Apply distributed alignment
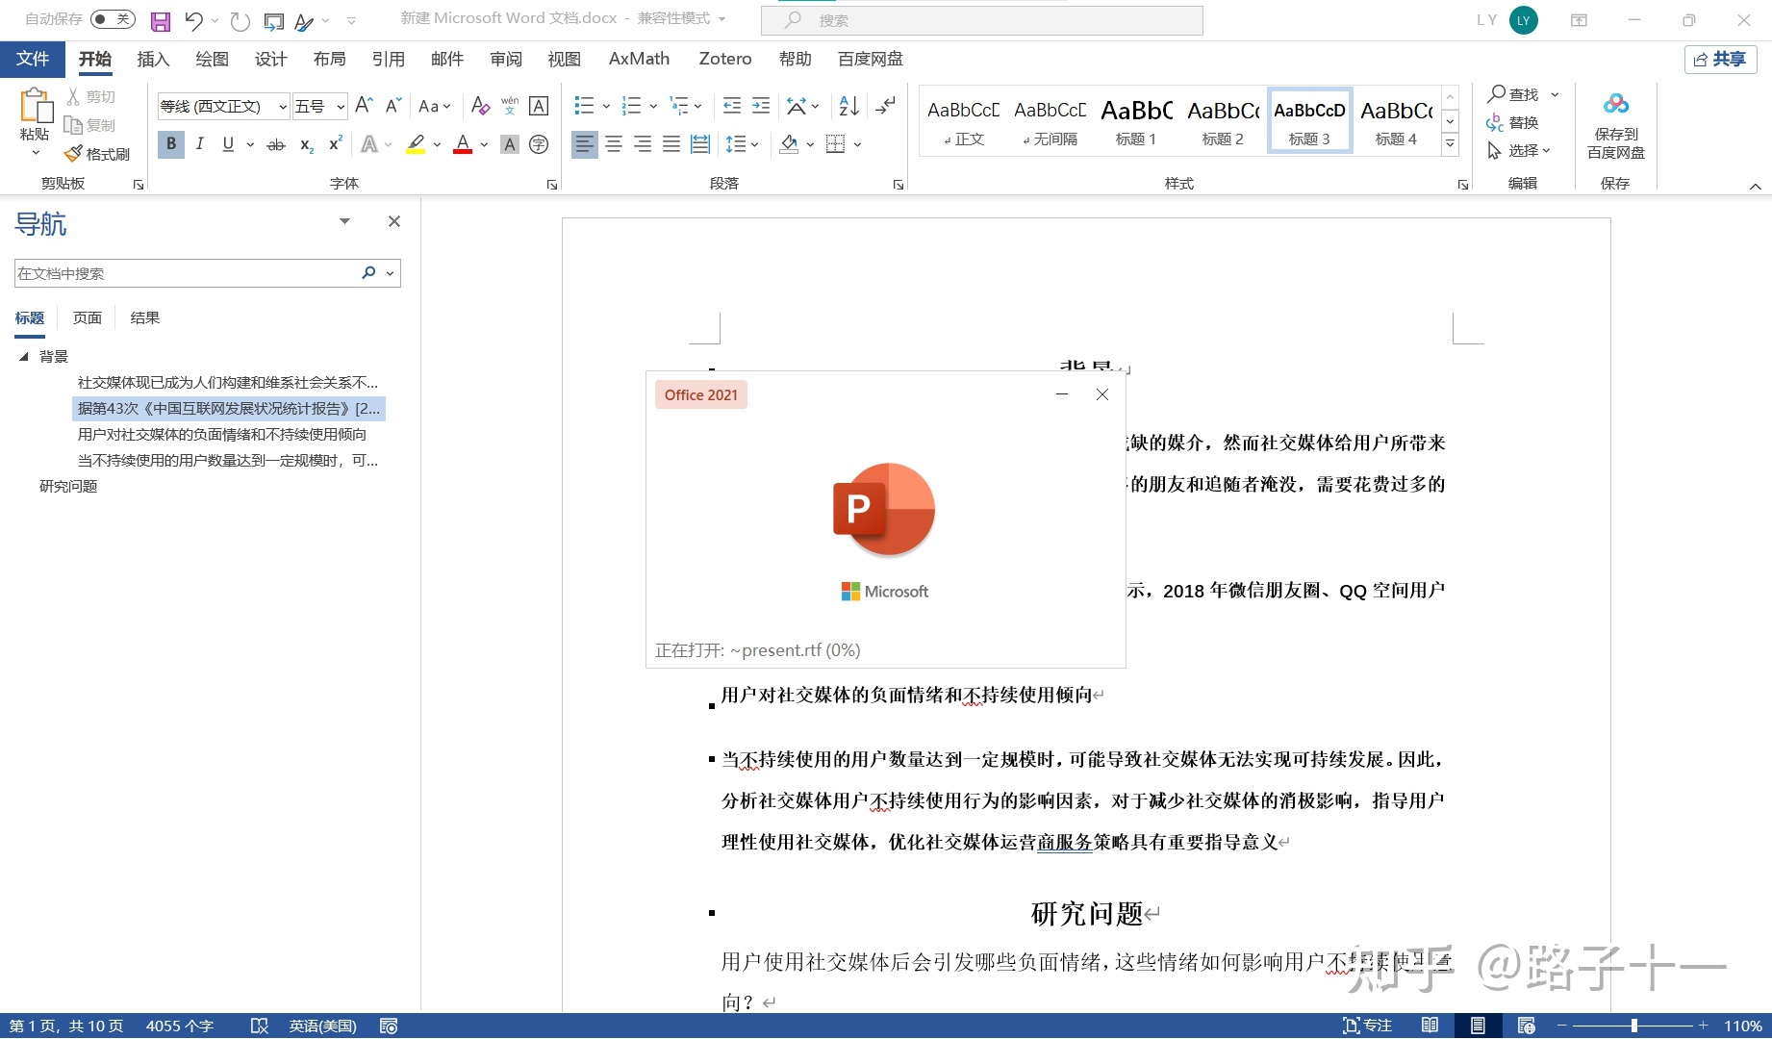This screenshot has width=1772, height=1039. (x=700, y=144)
